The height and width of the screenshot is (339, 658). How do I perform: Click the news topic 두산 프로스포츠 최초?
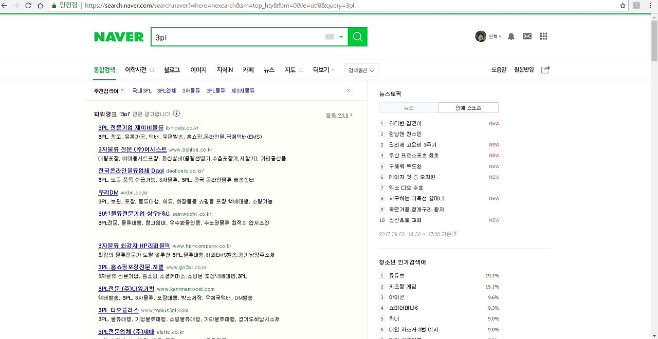[414, 155]
